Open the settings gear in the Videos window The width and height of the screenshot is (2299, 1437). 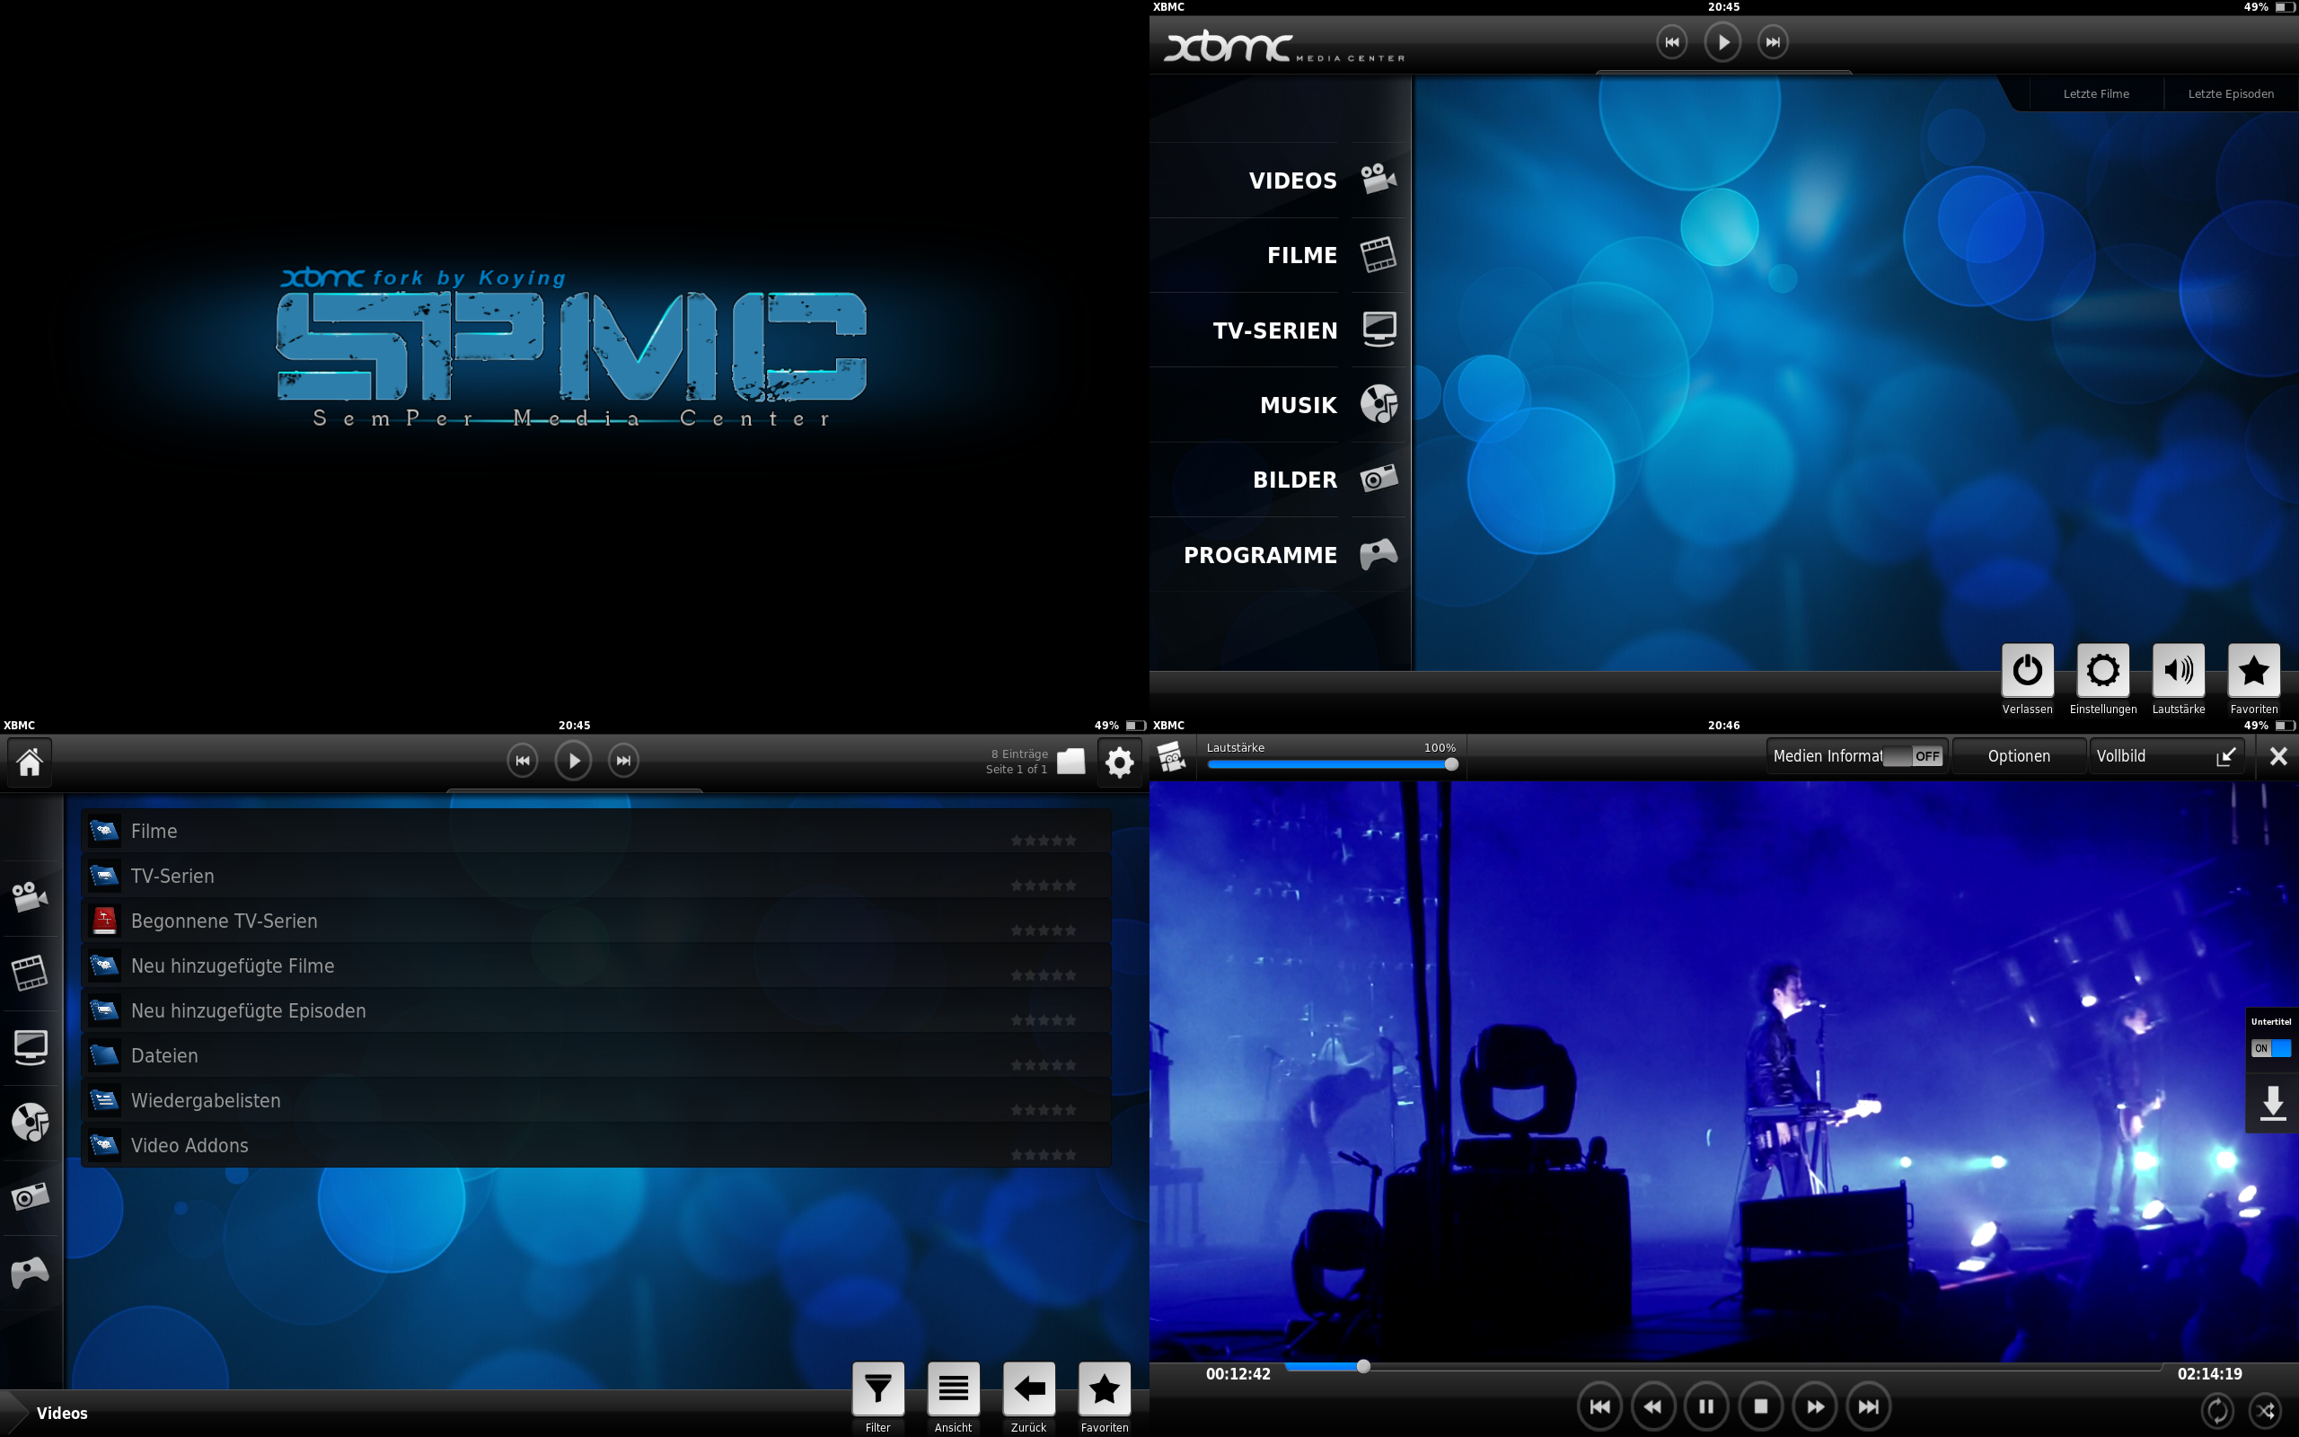(x=1120, y=763)
